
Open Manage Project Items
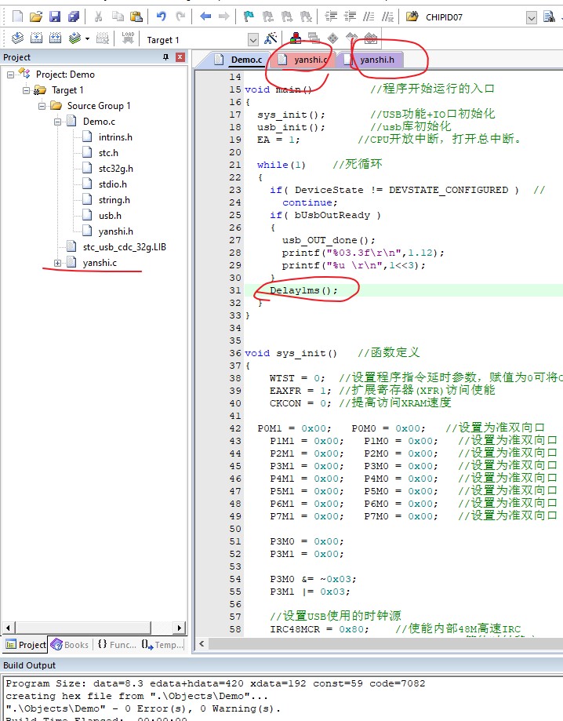pos(296,38)
